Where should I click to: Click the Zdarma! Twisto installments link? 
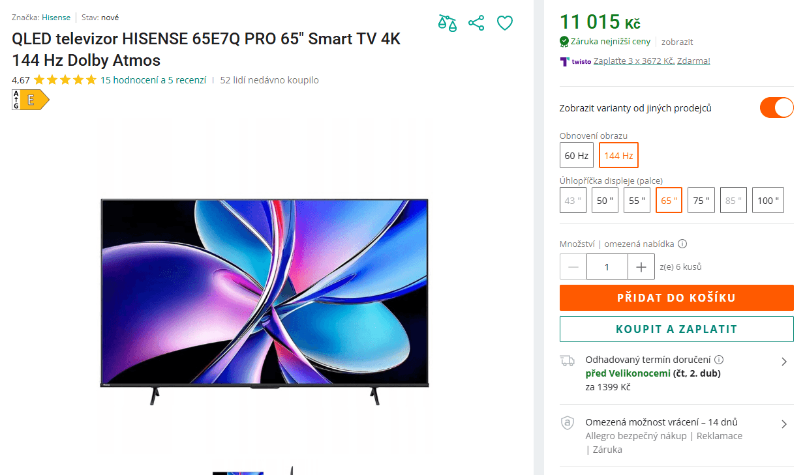click(x=693, y=61)
